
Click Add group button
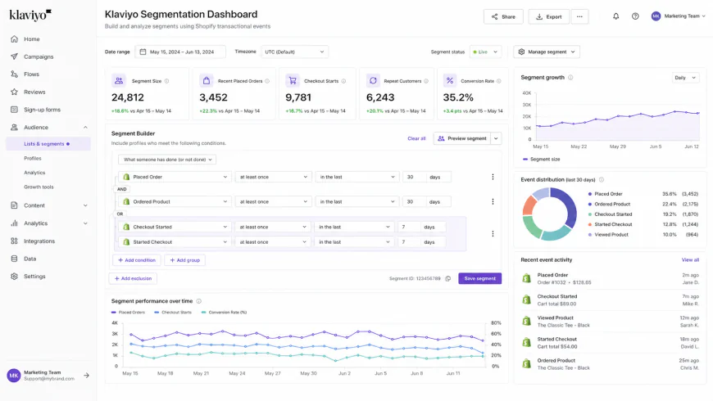pyautogui.click(x=184, y=260)
